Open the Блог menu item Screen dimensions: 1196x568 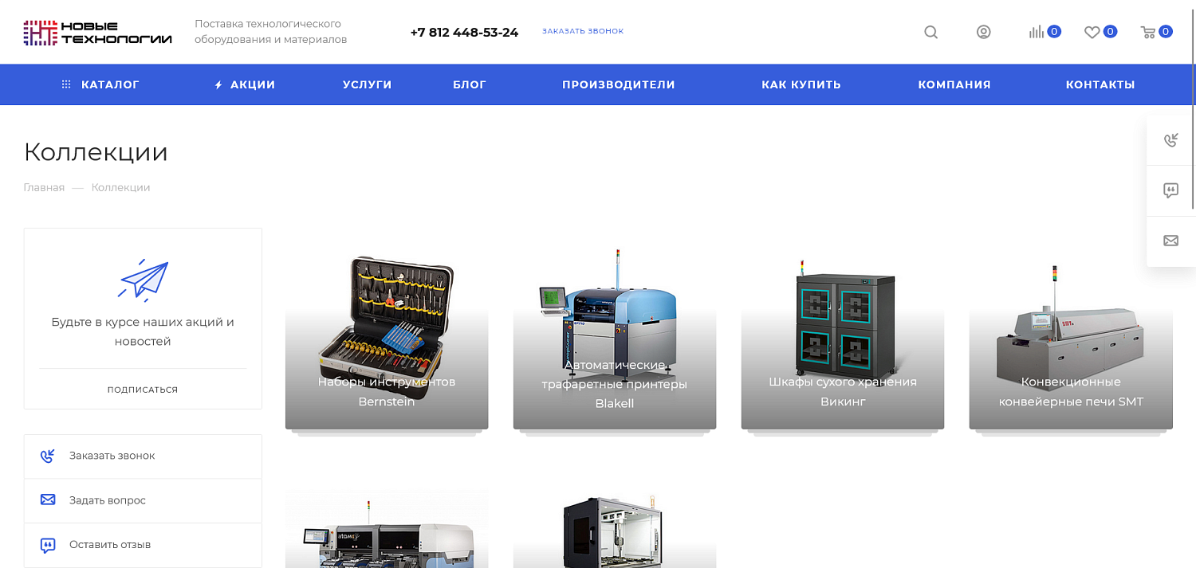[470, 84]
